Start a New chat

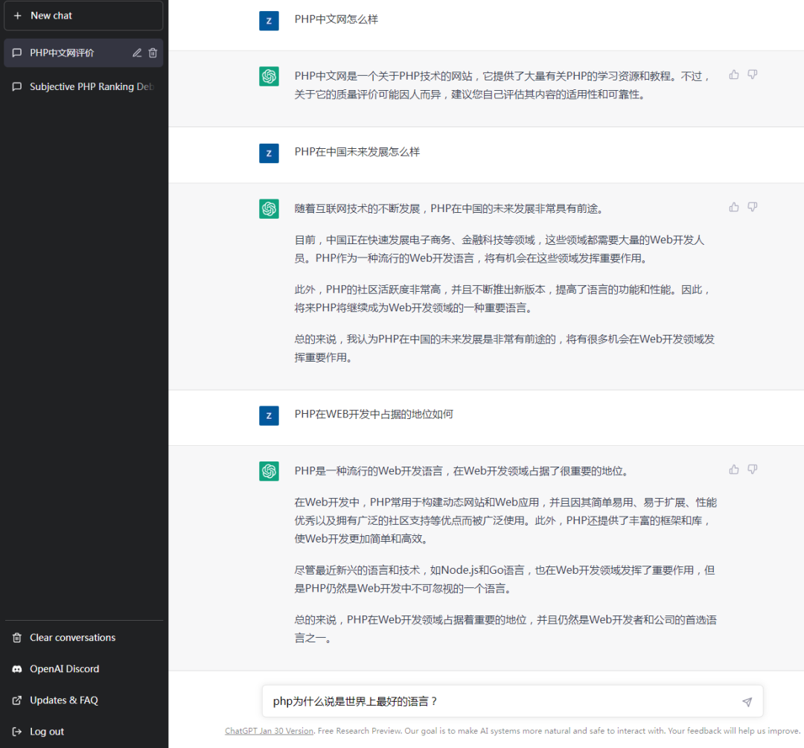tap(83, 16)
